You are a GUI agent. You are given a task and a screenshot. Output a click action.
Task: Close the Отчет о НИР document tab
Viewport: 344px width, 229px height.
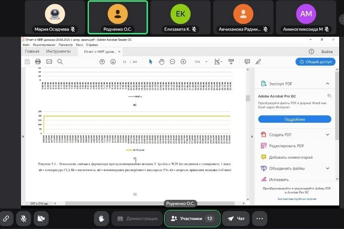coord(119,51)
